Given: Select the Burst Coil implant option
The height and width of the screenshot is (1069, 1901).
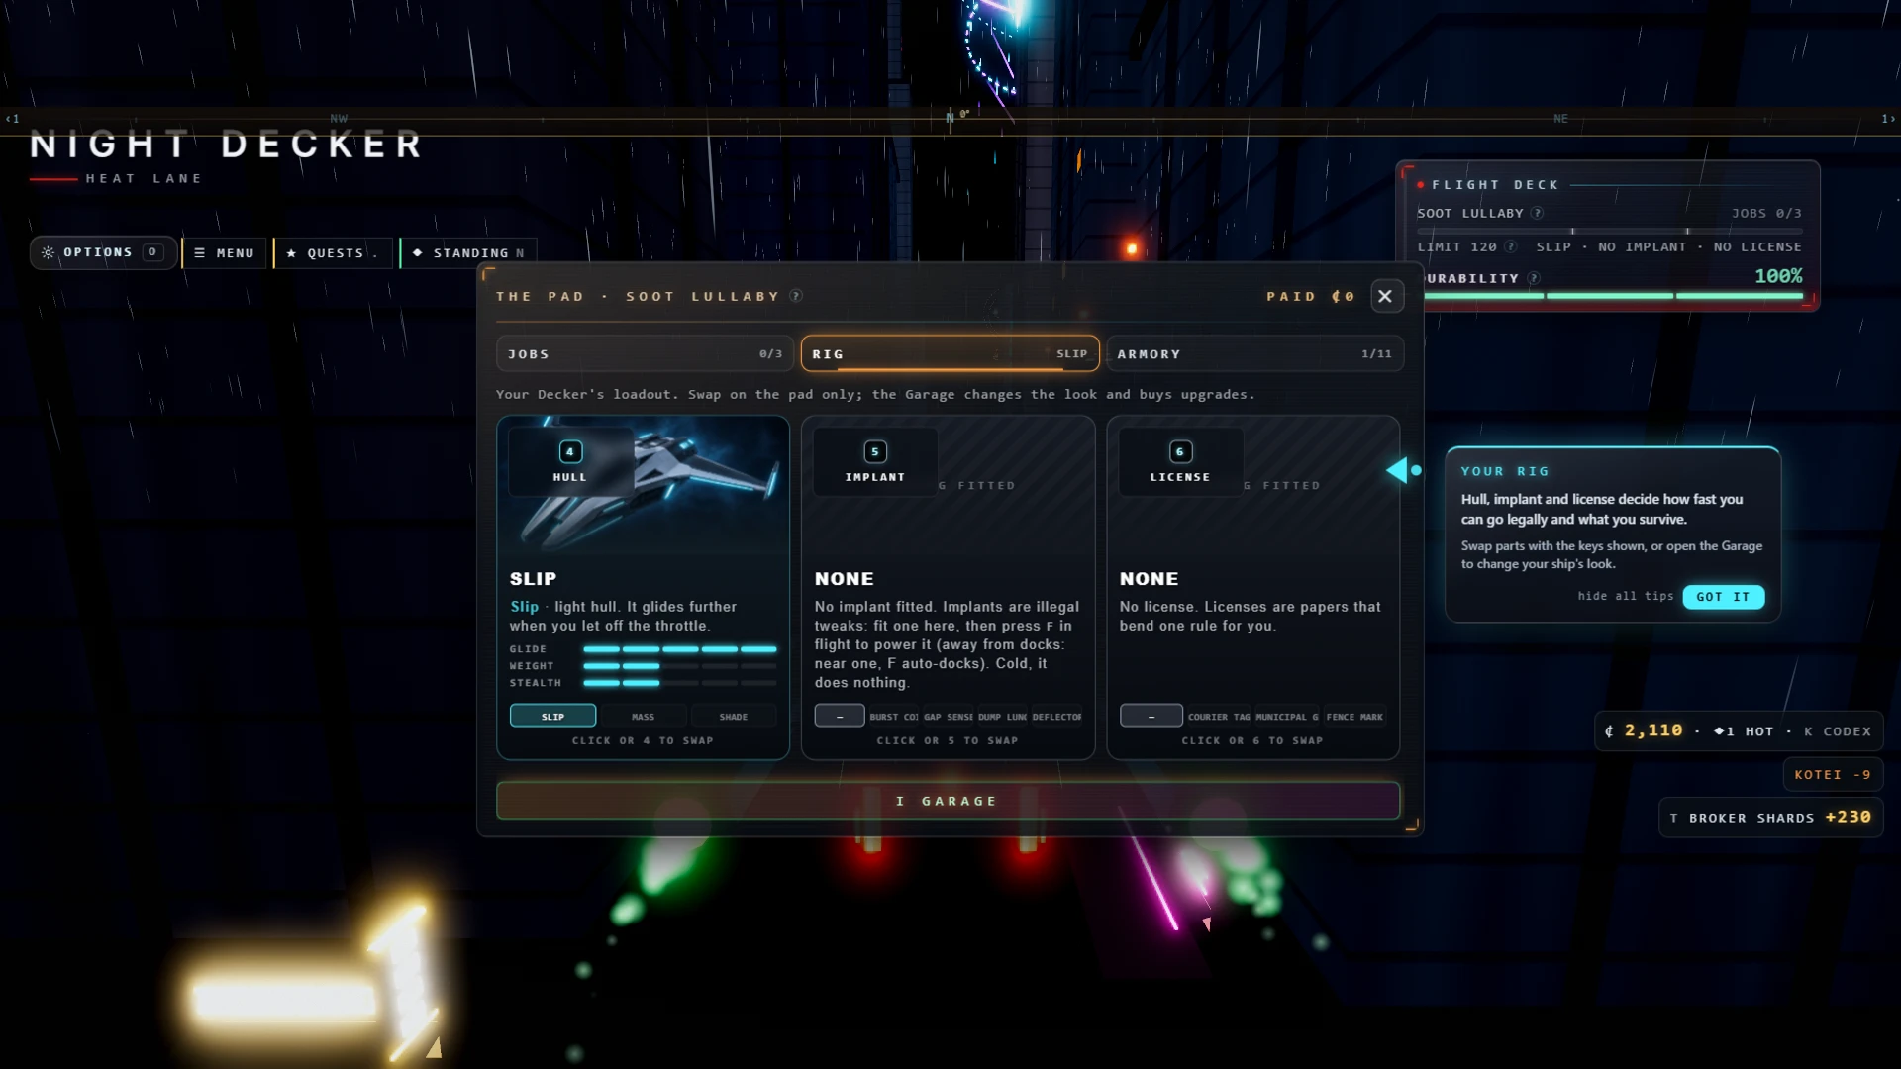Looking at the screenshot, I should 894,716.
